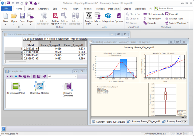
Task: Click the Check Out SharePoint button
Action: click(x=133, y=14)
